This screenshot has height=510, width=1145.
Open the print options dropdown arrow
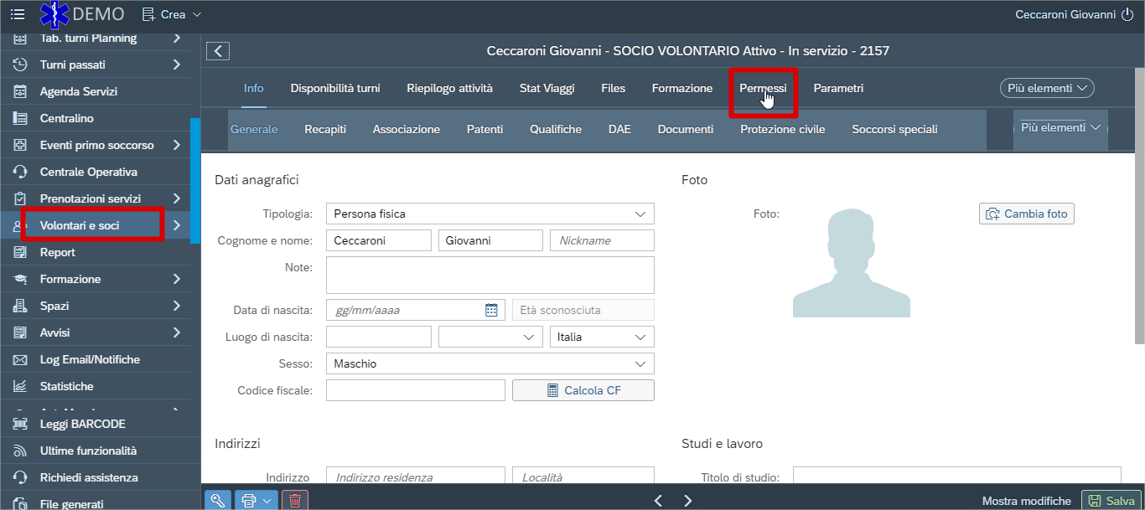[267, 501]
